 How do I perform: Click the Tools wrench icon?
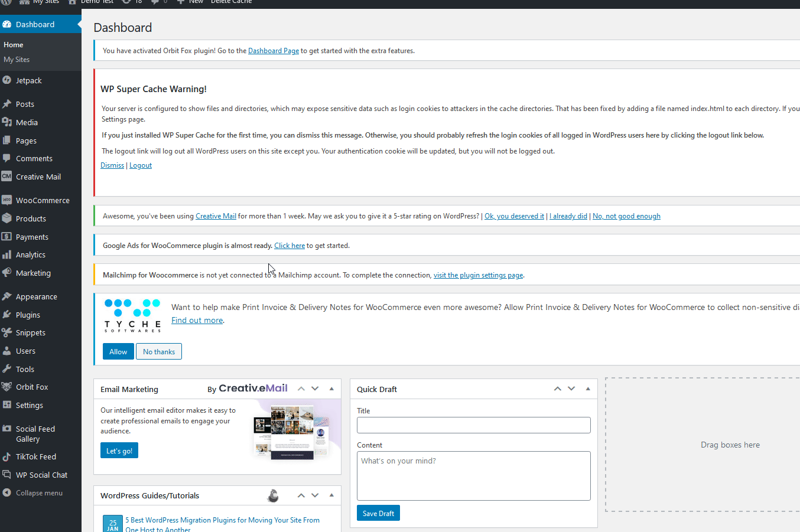point(7,369)
